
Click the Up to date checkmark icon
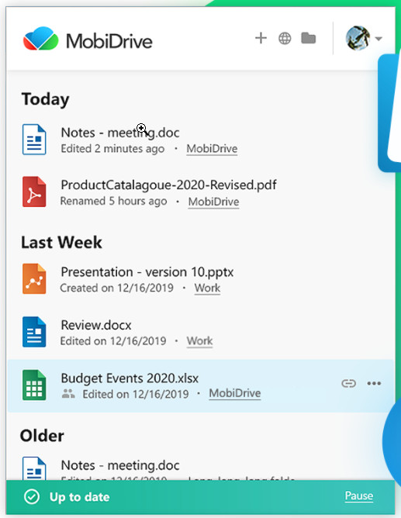coord(32,497)
